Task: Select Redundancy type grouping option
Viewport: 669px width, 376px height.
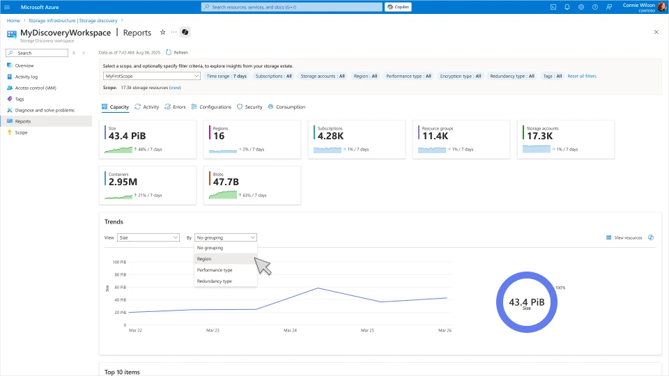Action: click(214, 281)
